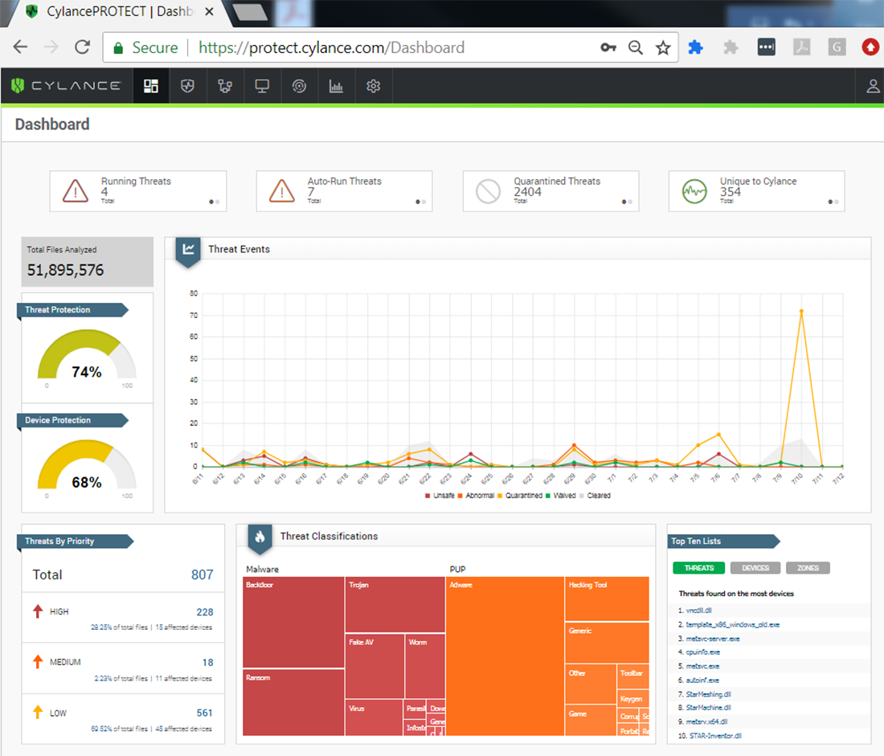Click the Total Files Analyzed value 51,895,576
The width and height of the screenshot is (884, 756).
65,271
